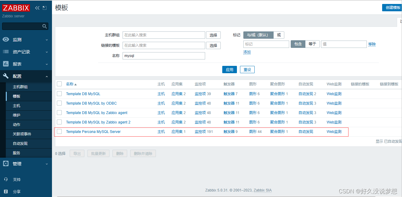Click the headset icon beside 支持

point(6,180)
